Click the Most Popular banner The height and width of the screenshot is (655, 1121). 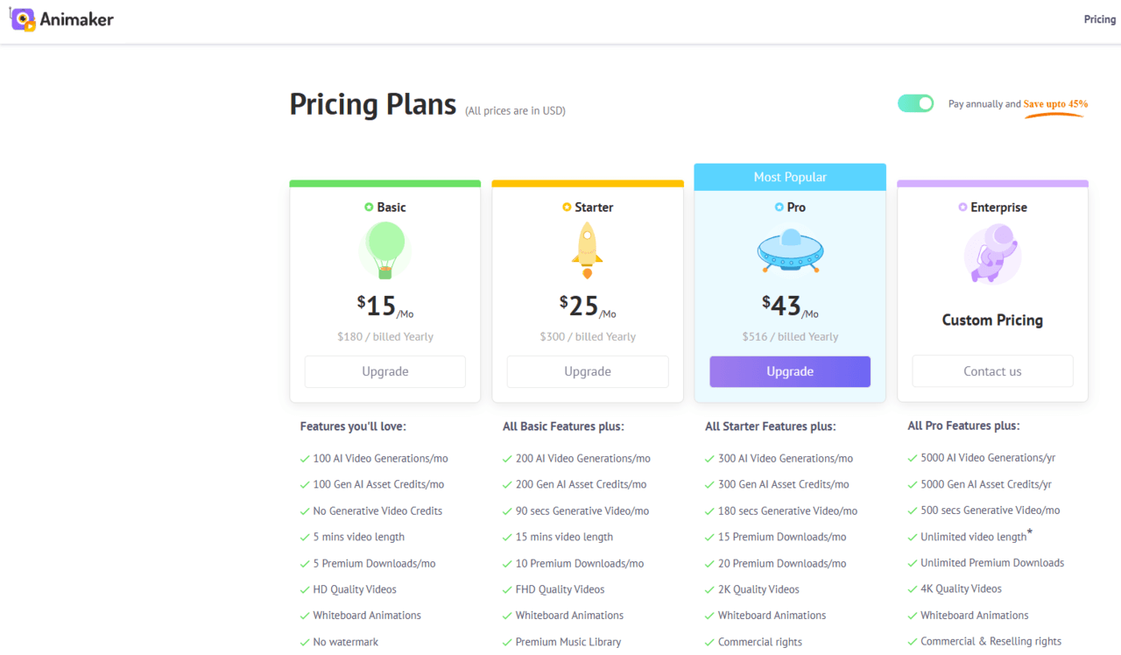point(790,177)
